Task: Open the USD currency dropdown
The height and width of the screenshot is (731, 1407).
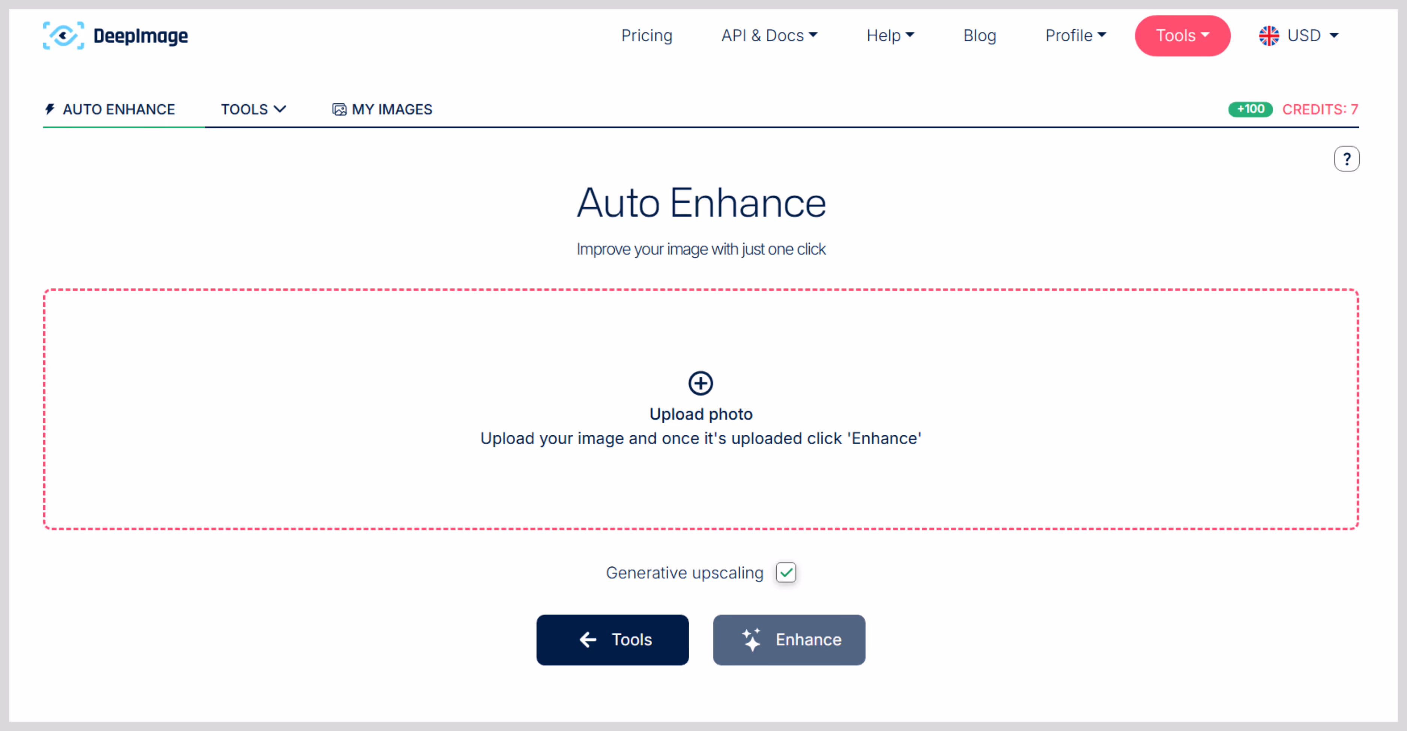Action: point(1312,36)
